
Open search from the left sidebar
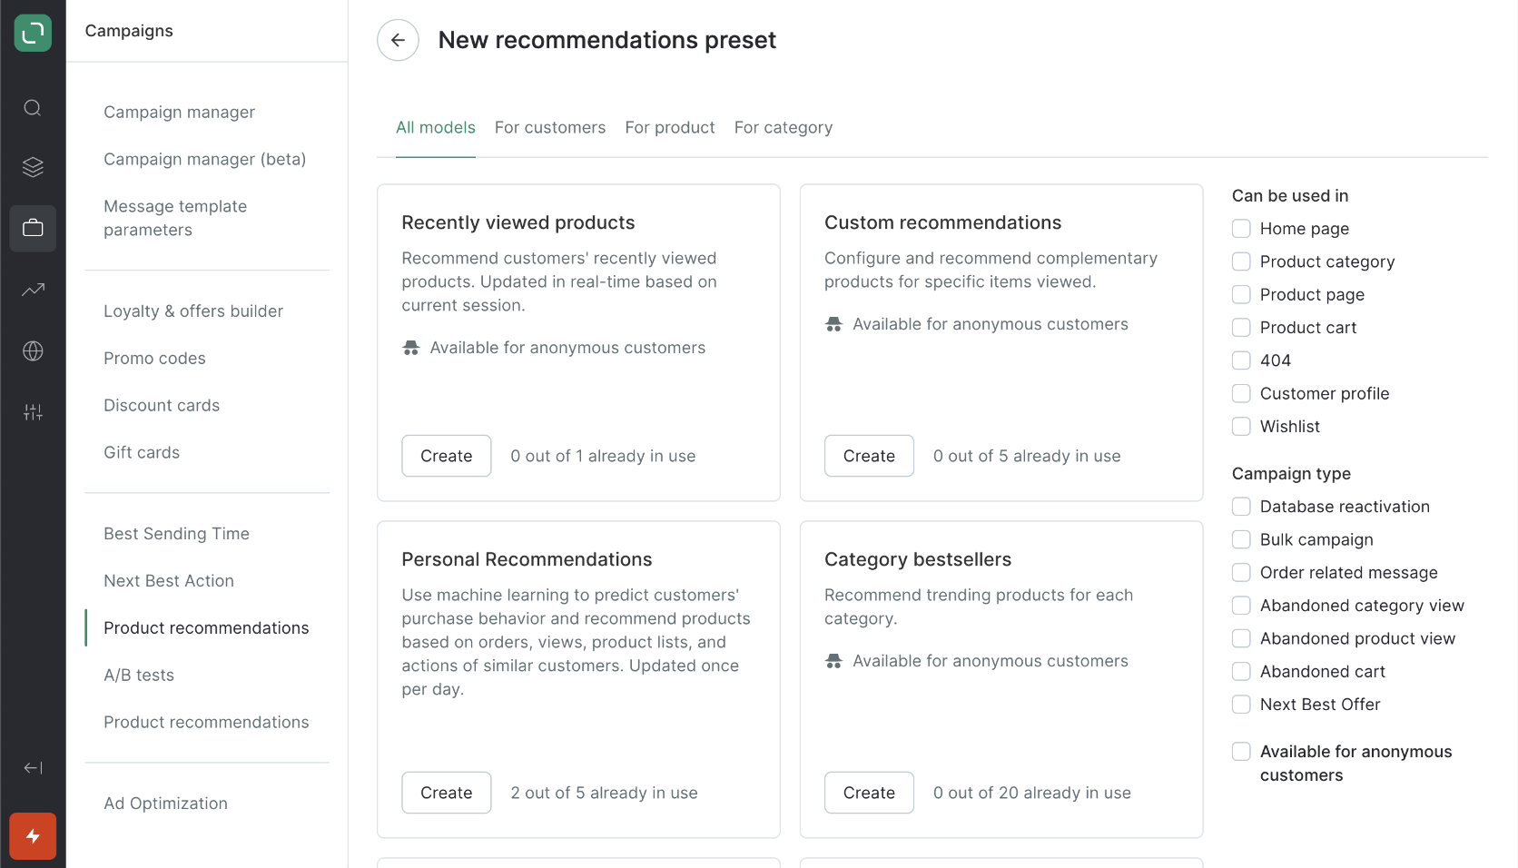coord(33,107)
